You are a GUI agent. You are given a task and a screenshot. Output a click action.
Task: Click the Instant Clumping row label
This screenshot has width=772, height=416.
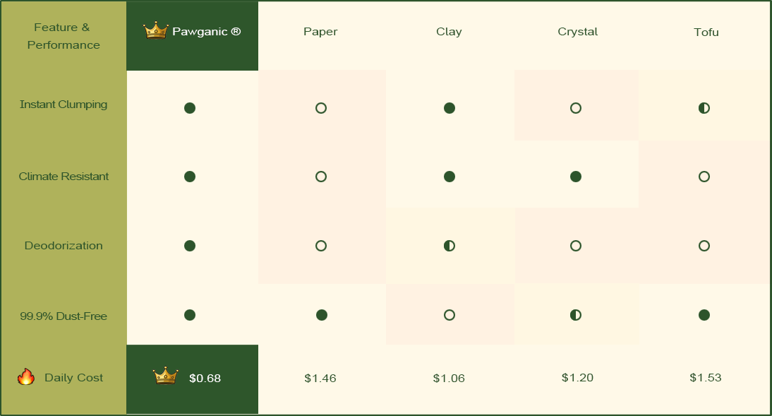pyautogui.click(x=64, y=105)
